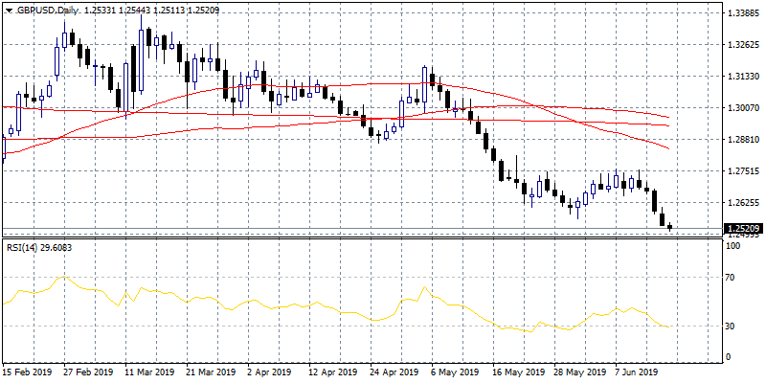
Task: Click the GBPUSD,Daily chart title
Action: [x=47, y=11]
